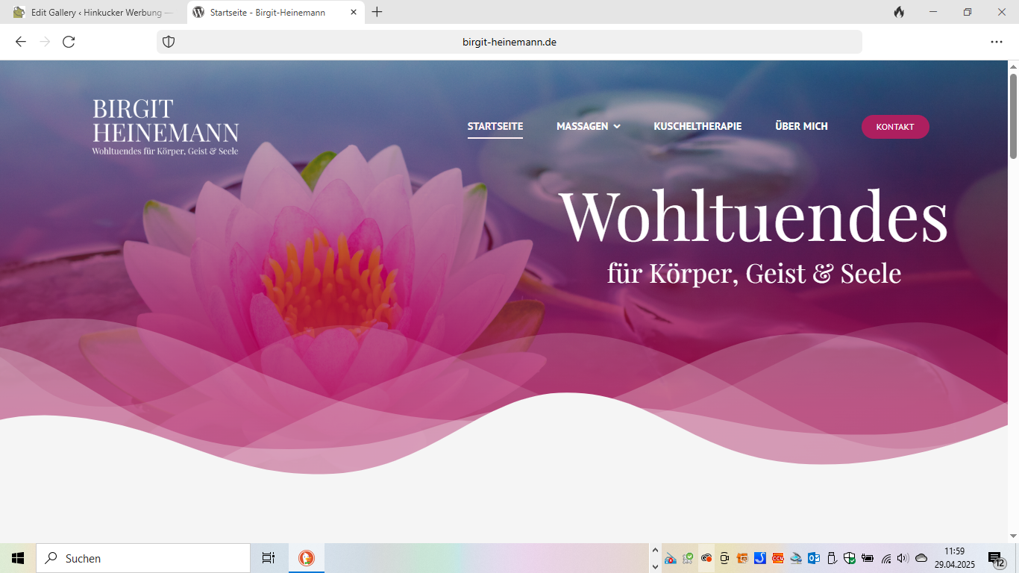Open the MASSAGEN menu item
The width and height of the screenshot is (1019, 573).
[x=582, y=126]
